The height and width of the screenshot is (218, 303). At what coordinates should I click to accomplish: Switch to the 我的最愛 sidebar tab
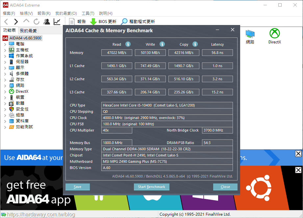pyautogui.click(x=28, y=31)
